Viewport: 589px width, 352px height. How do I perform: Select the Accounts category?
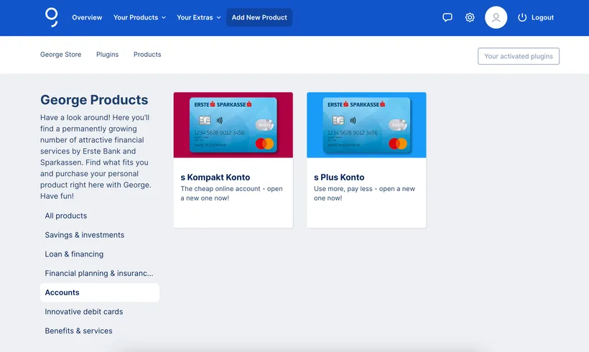[x=100, y=292]
